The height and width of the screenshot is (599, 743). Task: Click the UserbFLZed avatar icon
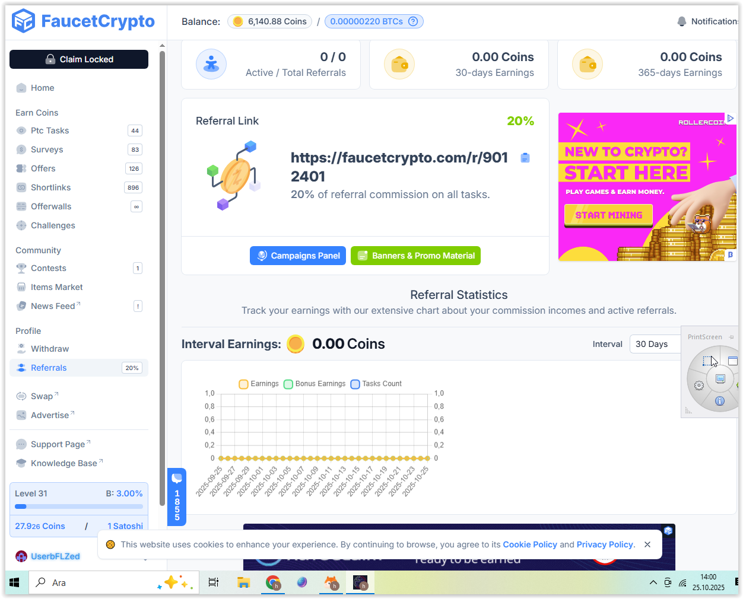pyautogui.click(x=21, y=556)
